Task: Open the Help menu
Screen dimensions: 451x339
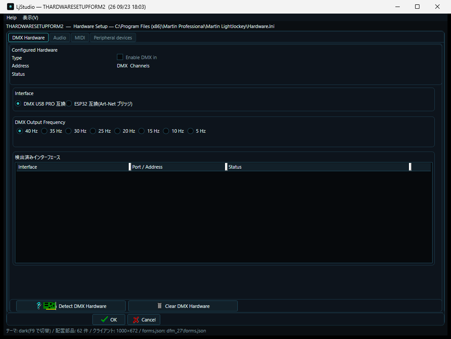Action: (x=11, y=18)
